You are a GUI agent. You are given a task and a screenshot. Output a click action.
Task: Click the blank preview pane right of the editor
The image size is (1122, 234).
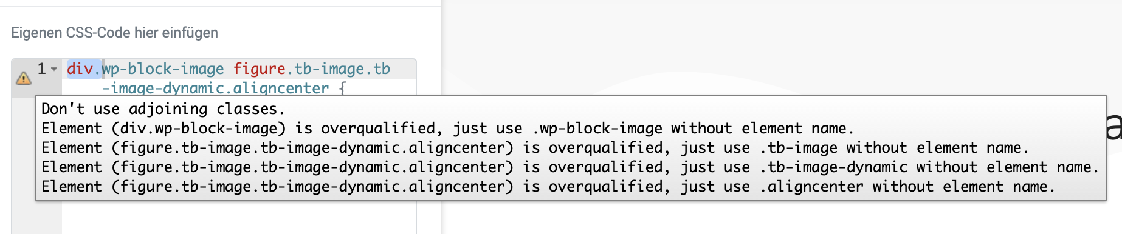coord(778,48)
